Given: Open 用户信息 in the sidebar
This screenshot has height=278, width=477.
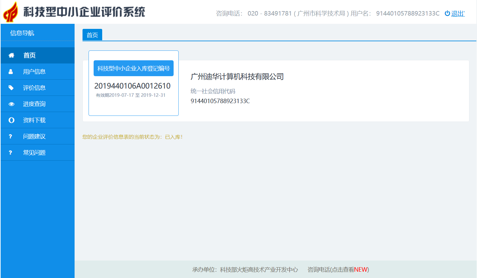Looking at the screenshot, I should click(37, 72).
